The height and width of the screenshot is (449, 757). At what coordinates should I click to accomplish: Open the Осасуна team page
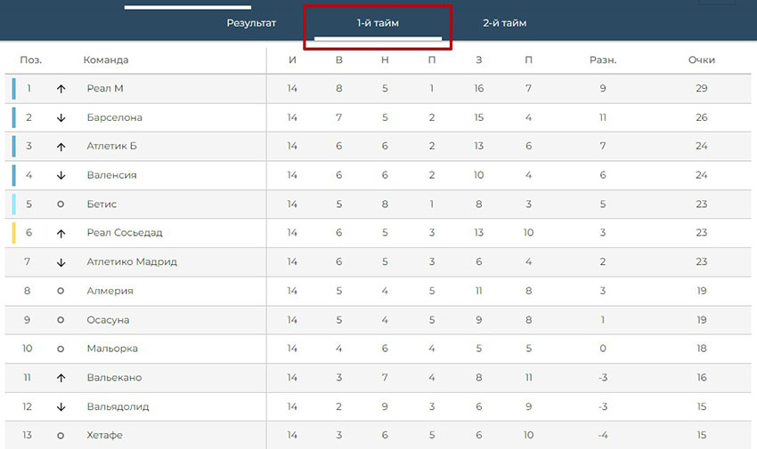[x=108, y=320]
